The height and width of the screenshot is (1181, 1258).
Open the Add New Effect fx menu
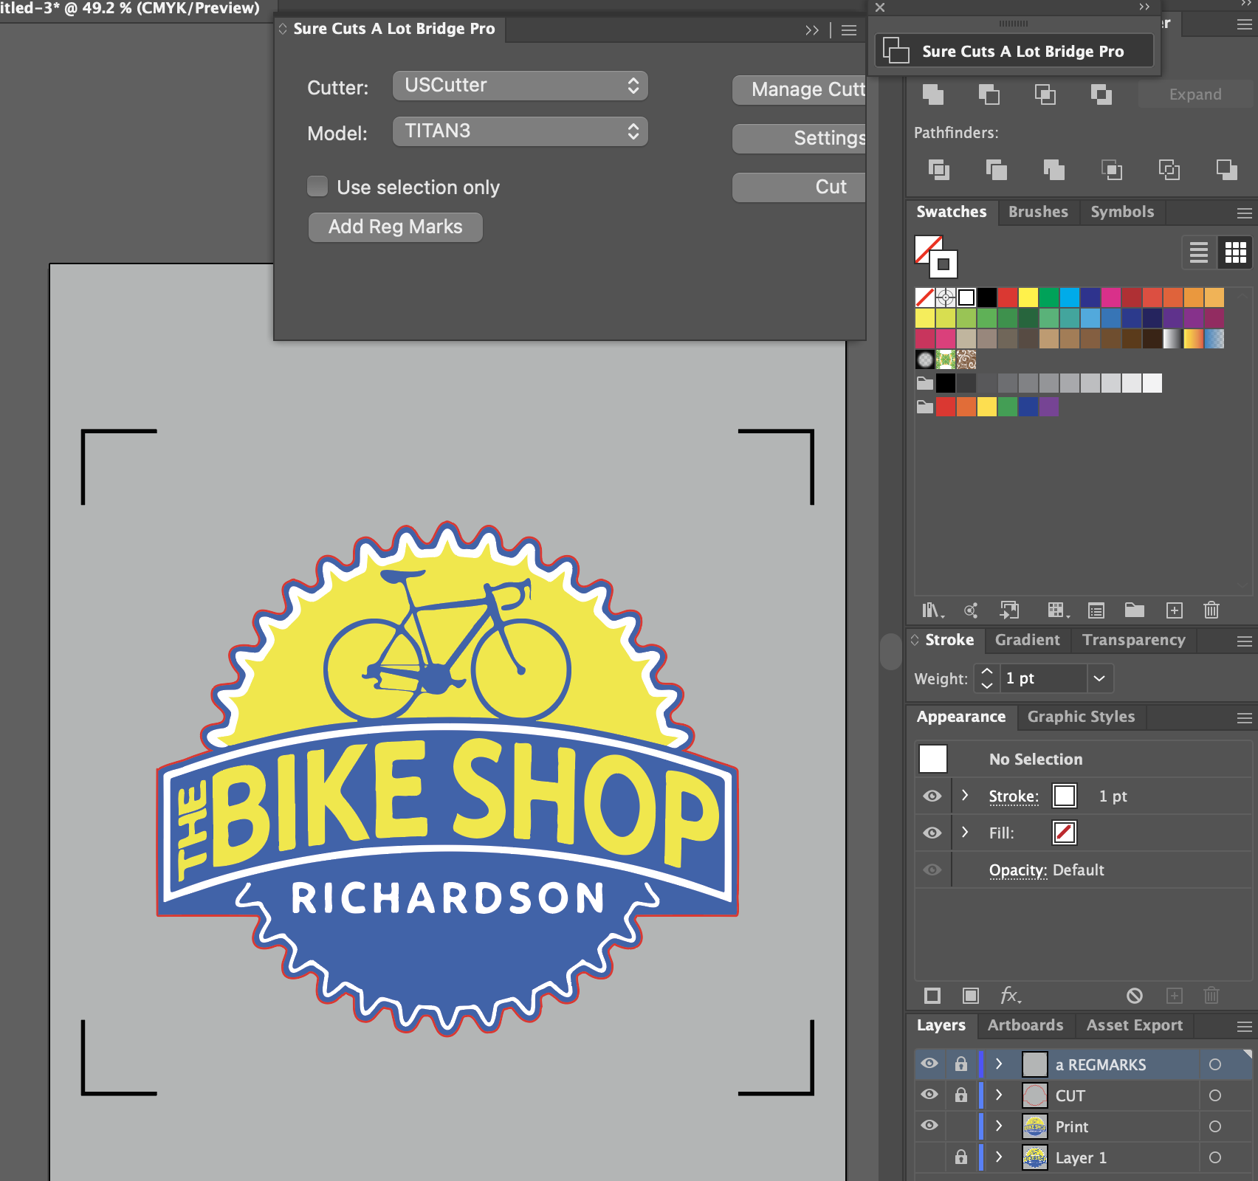(x=1011, y=996)
